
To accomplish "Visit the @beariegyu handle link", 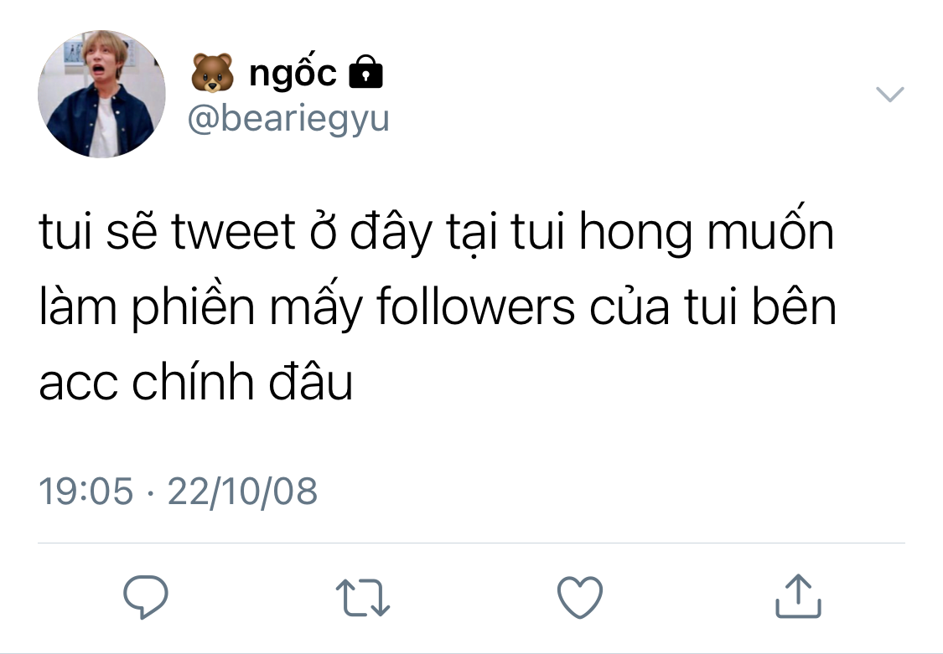I will coord(288,118).
